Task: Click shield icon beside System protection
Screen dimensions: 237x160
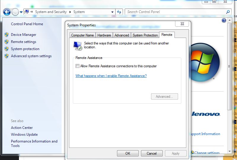Action: coord(7,49)
